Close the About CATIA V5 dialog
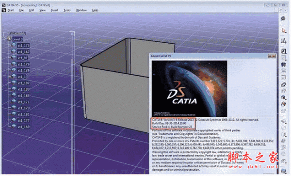This screenshot has width=291, height=176. tap(272, 56)
